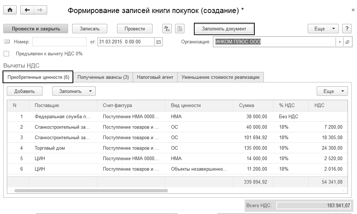Open the table Заполнить dropdown
This screenshot has width=357, height=214.
click(x=74, y=91)
